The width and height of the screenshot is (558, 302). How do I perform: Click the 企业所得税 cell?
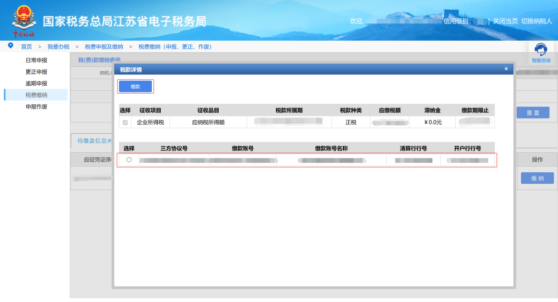[150, 122]
